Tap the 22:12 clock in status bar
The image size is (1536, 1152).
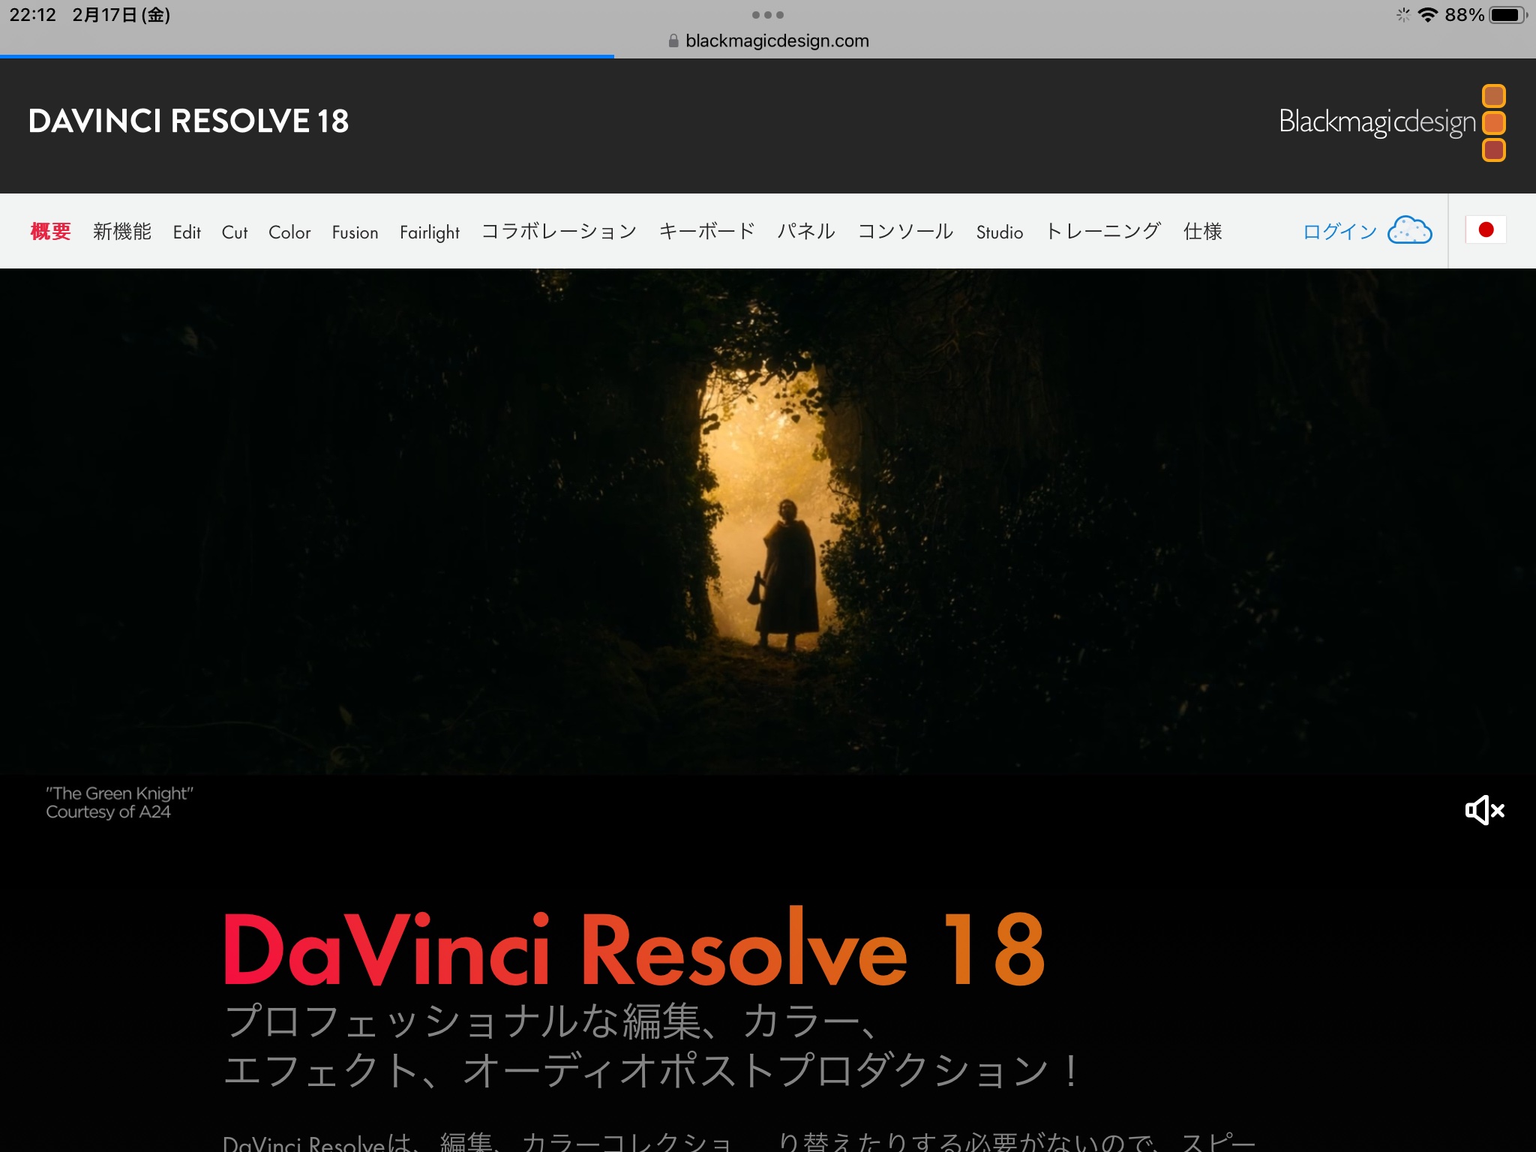pyautogui.click(x=33, y=15)
